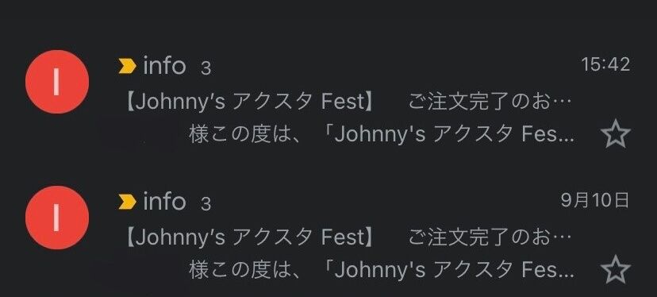Click thread count 3 on first email
The height and width of the screenshot is (297, 657).
coord(206,68)
